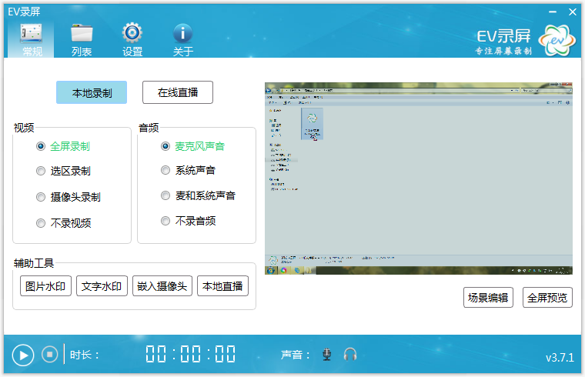This screenshot has width=585, height=377.
Task: Select the 摄像头录制 radio option
Action: [69, 197]
